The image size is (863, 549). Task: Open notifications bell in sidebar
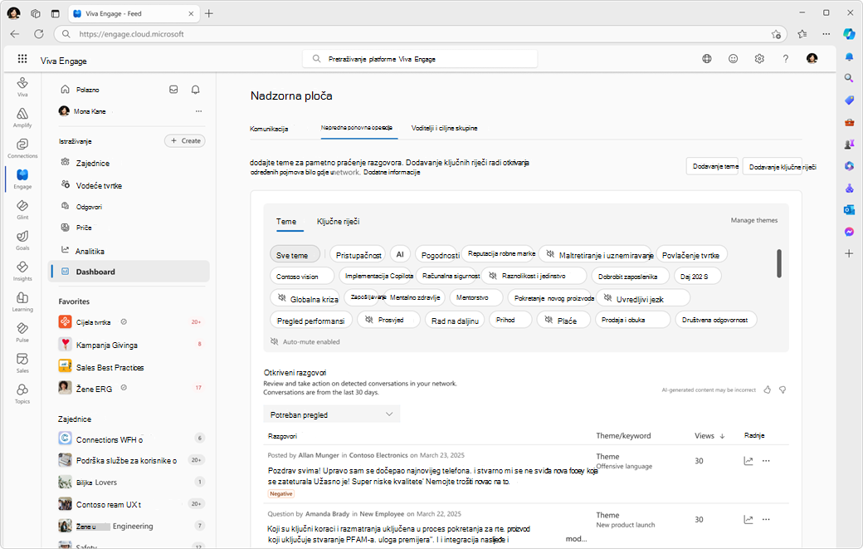click(195, 89)
